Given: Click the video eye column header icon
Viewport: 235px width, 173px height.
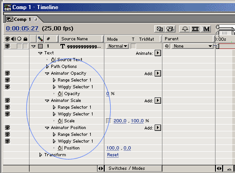Looking at the screenshot, I should [x=7, y=39].
